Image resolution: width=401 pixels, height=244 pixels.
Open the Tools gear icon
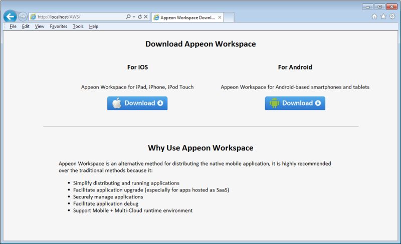click(392, 16)
